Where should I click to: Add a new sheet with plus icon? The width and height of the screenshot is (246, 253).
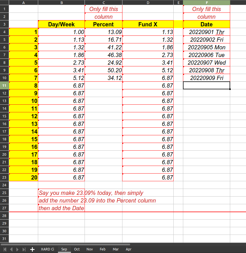point(32,249)
